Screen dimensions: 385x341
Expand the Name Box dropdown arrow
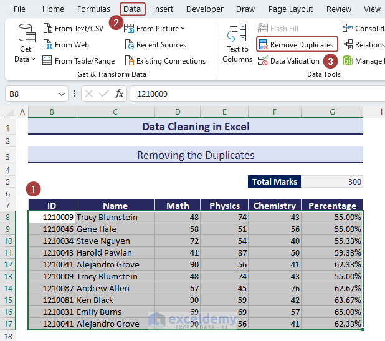click(x=61, y=94)
